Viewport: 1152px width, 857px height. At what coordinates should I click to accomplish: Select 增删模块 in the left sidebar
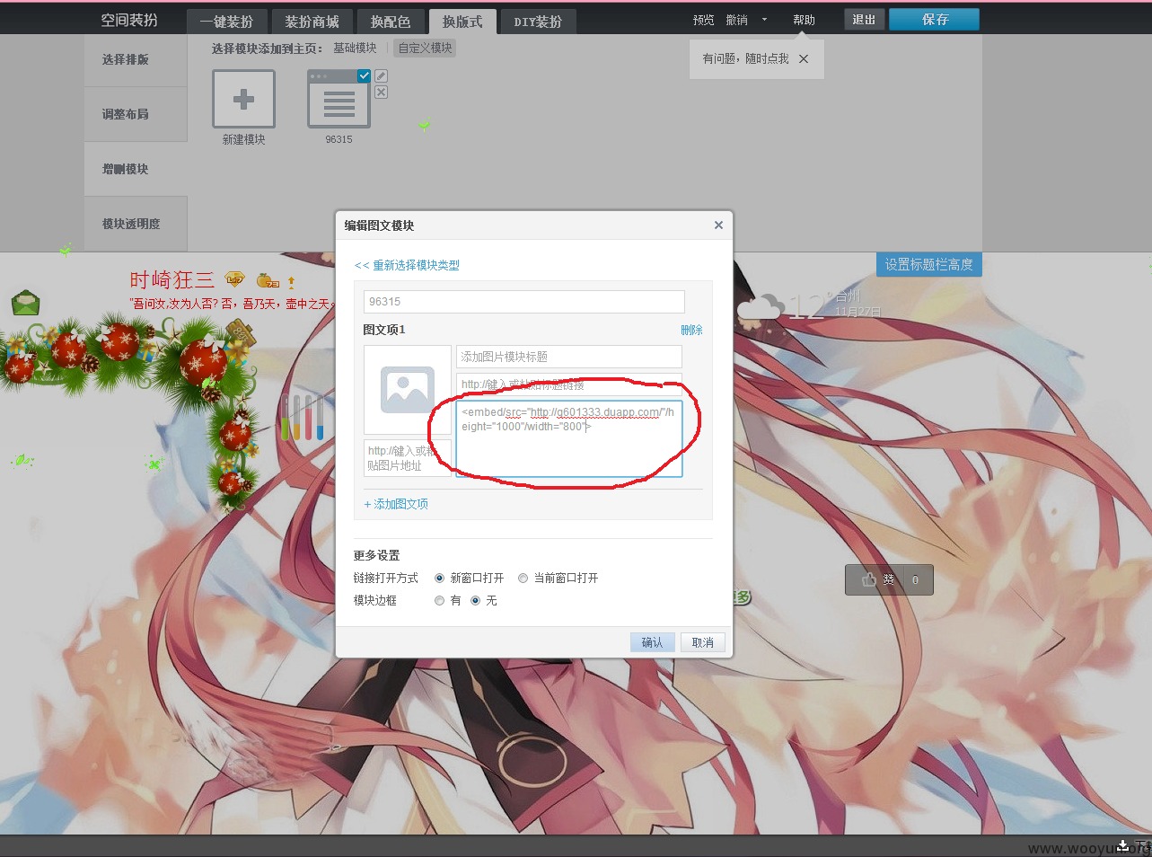pos(136,169)
